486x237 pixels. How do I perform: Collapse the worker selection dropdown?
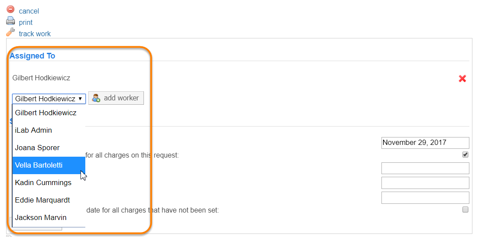tap(49, 99)
